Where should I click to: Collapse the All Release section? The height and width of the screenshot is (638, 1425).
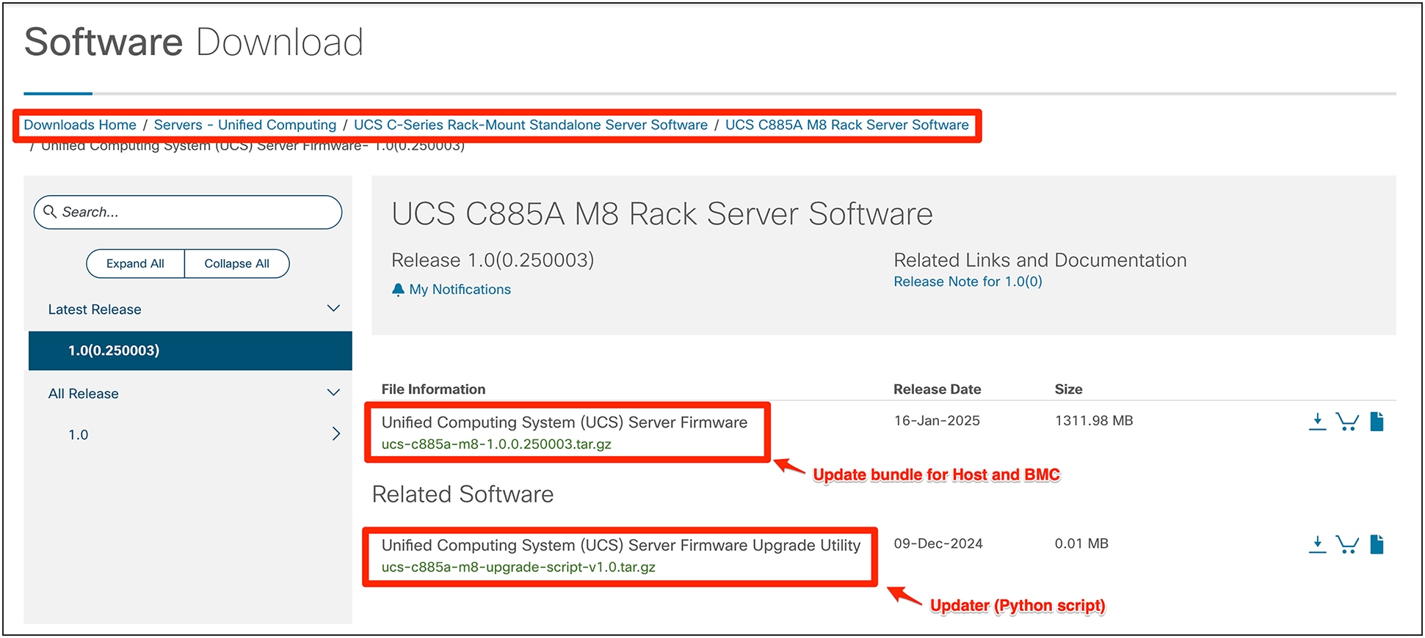click(333, 393)
